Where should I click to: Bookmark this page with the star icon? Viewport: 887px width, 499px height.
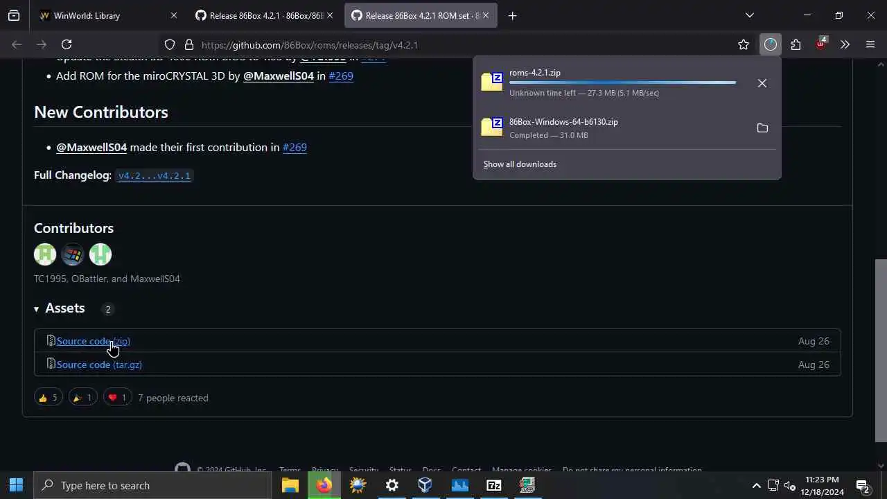[744, 44]
